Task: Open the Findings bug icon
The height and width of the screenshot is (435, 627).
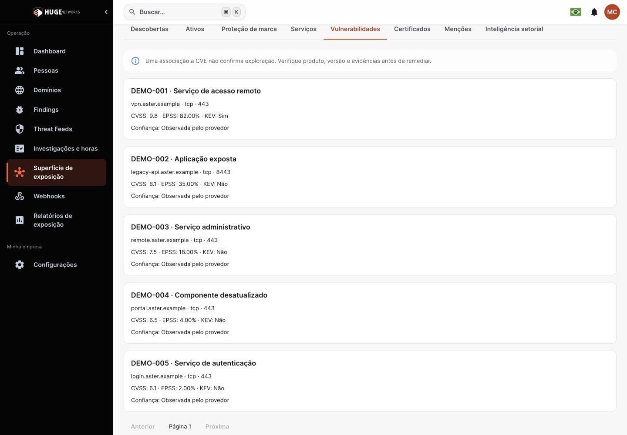Action: [x=20, y=110]
